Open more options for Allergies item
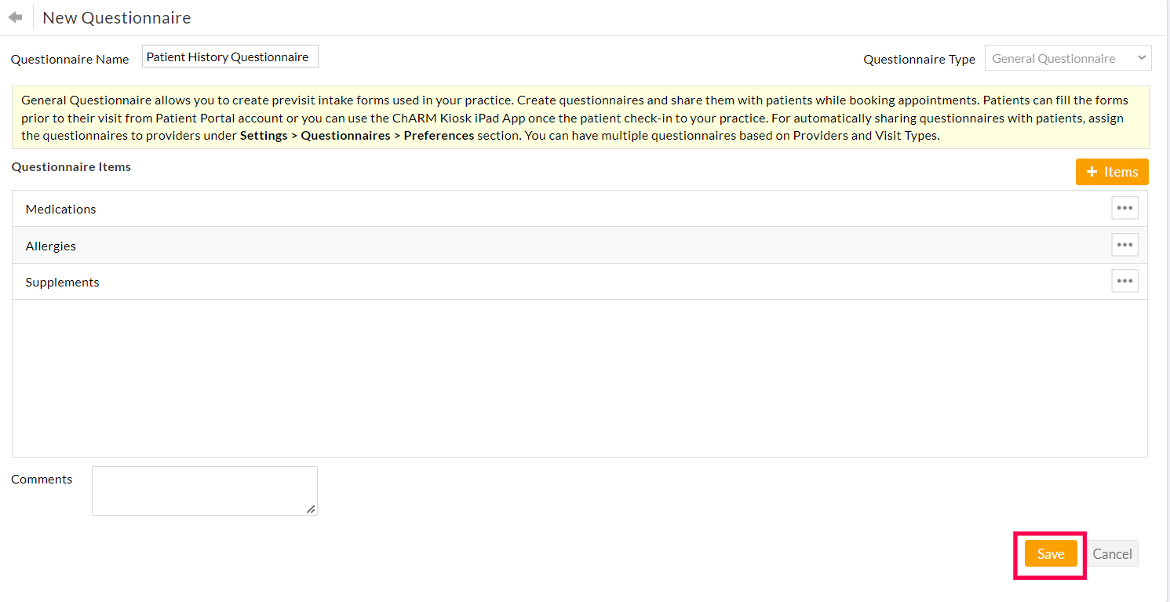Screen dimensions: 1170x602 tap(1124, 245)
